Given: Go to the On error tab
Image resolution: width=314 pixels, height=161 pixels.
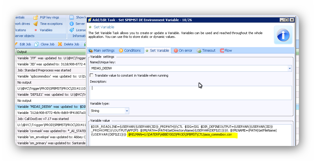Looking at the screenshot, I should click(183, 51).
